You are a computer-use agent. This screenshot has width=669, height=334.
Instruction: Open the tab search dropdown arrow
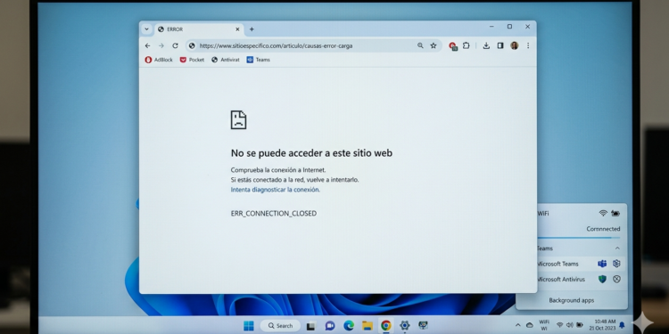coord(146,29)
